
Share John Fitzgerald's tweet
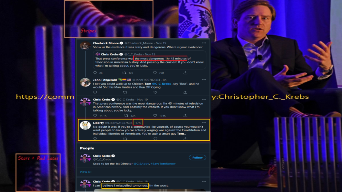(185, 92)
